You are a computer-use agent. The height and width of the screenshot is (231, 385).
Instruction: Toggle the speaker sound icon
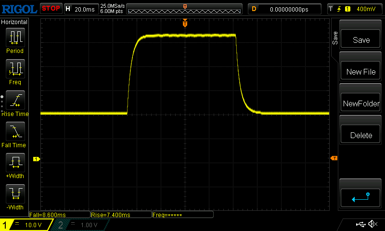372,224
